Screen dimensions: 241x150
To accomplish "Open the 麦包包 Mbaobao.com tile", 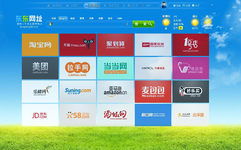I will (x=153, y=91).
